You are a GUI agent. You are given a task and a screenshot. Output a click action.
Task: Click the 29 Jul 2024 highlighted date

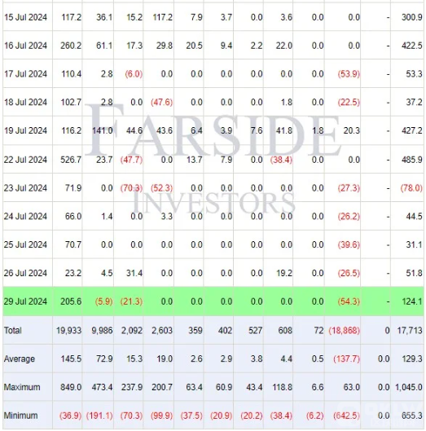click(25, 301)
